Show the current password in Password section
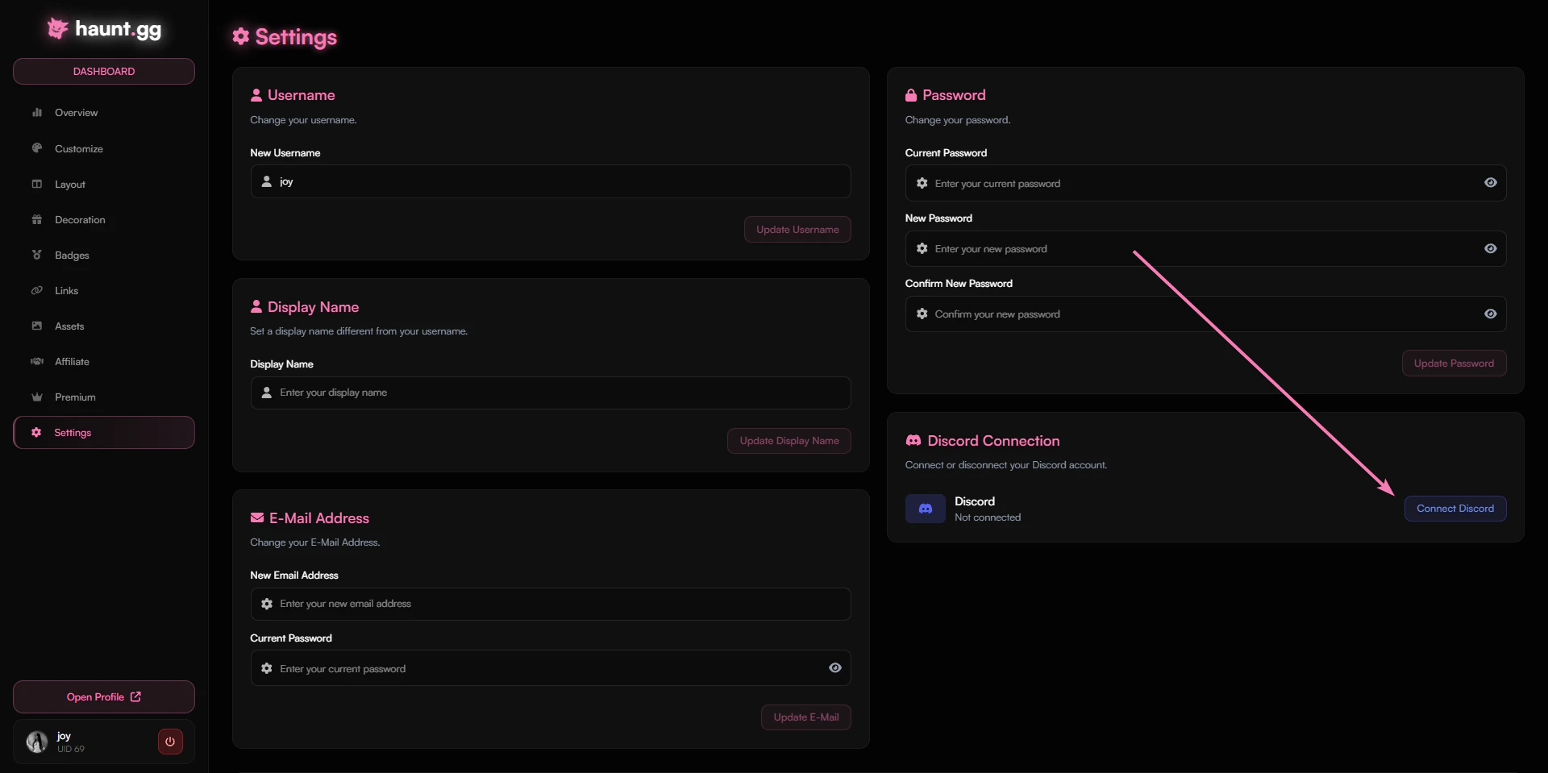The image size is (1548, 773). [1490, 183]
